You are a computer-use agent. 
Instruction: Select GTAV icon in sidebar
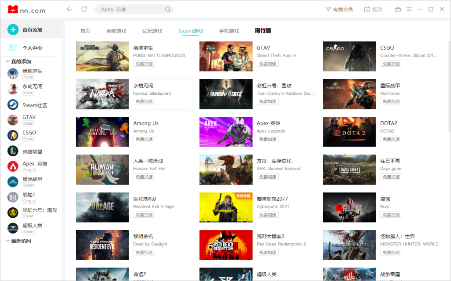(x=13, y=120)
